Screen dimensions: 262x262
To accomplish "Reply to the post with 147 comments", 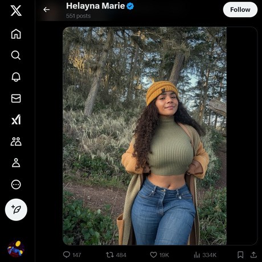I will [72, 255].
